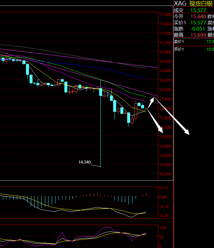Click the 14.340 low price annotation

85,162
